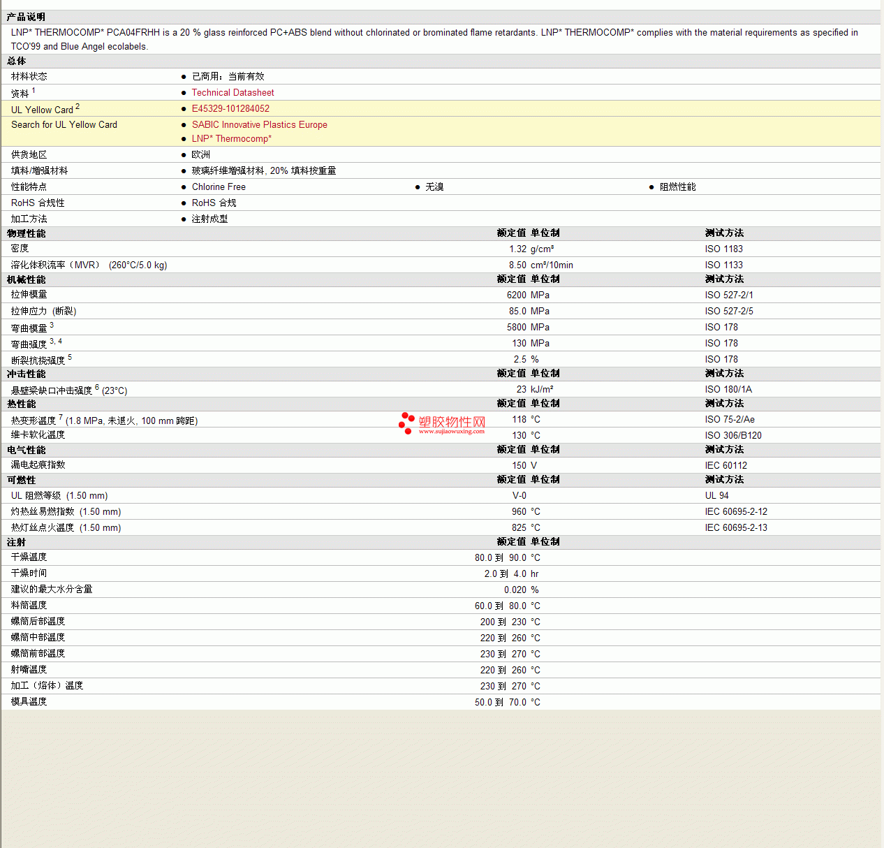Viewport: 884px width, 848px height.
Task: Click the 电气性能 section header
Action: [x=26, y=450]
